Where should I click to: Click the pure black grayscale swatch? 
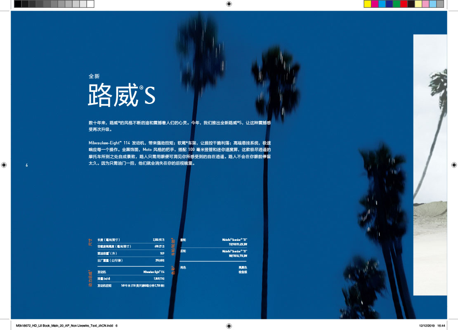point(18,4)
